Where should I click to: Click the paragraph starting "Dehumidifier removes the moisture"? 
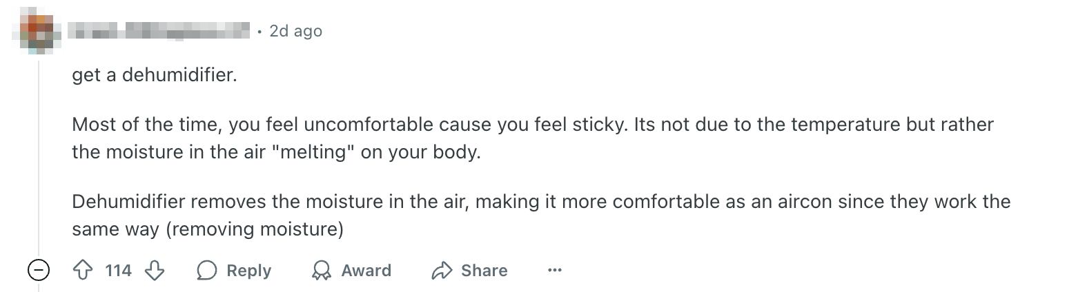click(x=540, y=202)
